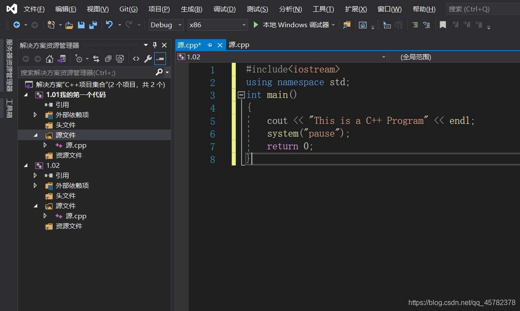Toggle the Preview Selected Items button
The image size is (520, 311).
[x=160, y=59]
